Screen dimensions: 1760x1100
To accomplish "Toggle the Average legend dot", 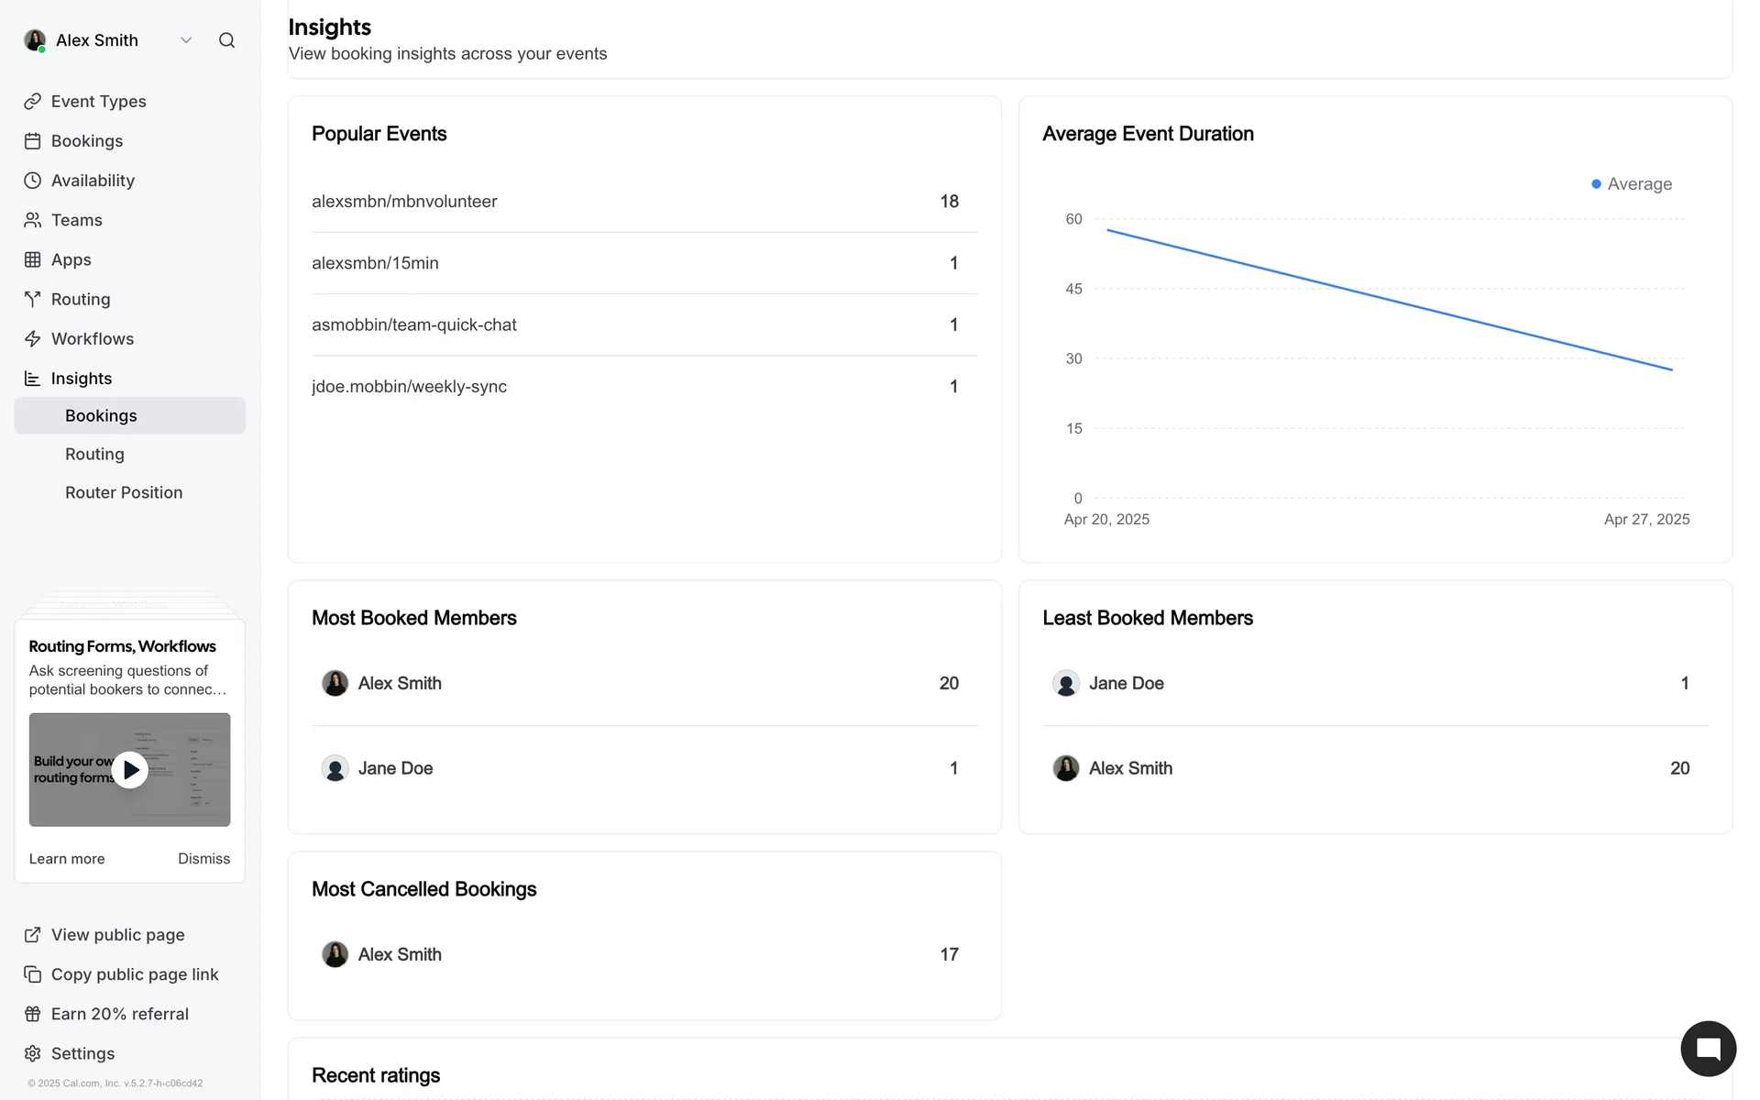I will [1596, 184].
